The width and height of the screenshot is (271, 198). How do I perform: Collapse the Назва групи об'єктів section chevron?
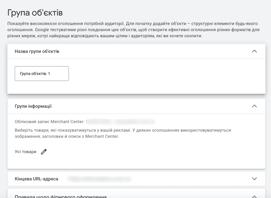click(x=254, y=51)
